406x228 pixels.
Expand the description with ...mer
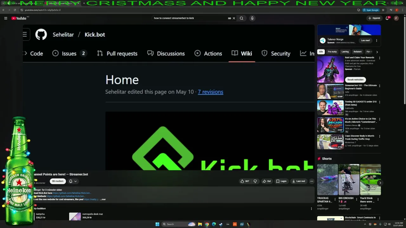pyautogui.click(x=102, y=199)
